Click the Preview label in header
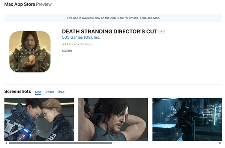Screen dimensions: 225x148 (44, 4)
